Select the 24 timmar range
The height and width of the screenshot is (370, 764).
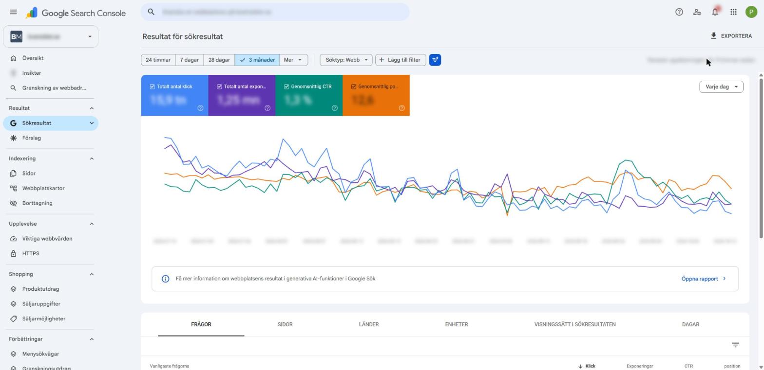(x=158, y=60)
